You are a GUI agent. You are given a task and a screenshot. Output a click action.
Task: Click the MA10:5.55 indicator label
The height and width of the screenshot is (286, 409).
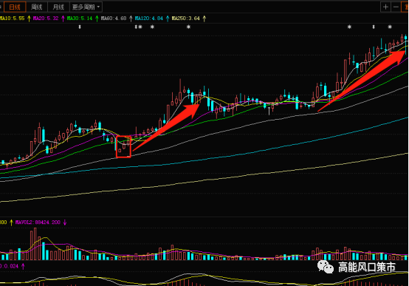click(12, 18)
